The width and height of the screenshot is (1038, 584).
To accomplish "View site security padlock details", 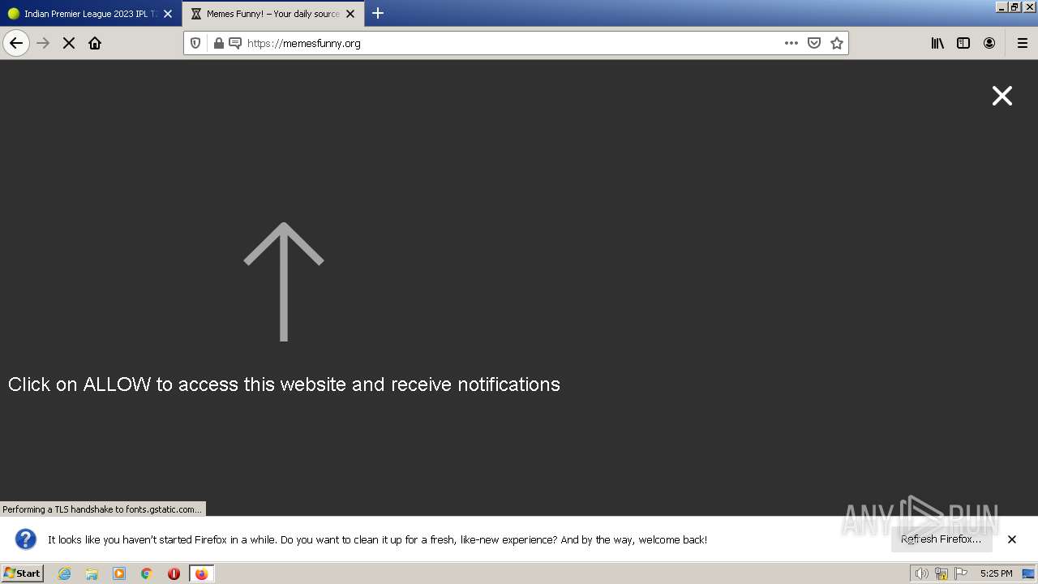I will coord(218,43).
